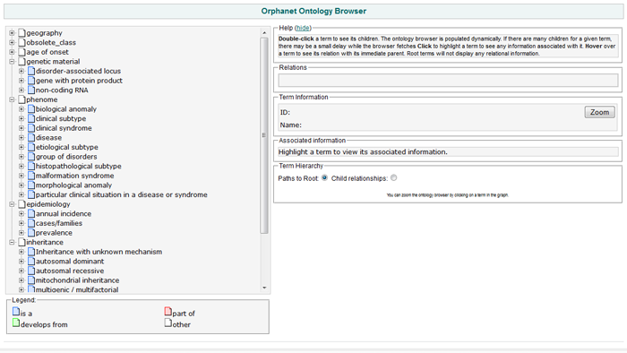Click the document icon next to genetic material

click(x=22, y=62)
